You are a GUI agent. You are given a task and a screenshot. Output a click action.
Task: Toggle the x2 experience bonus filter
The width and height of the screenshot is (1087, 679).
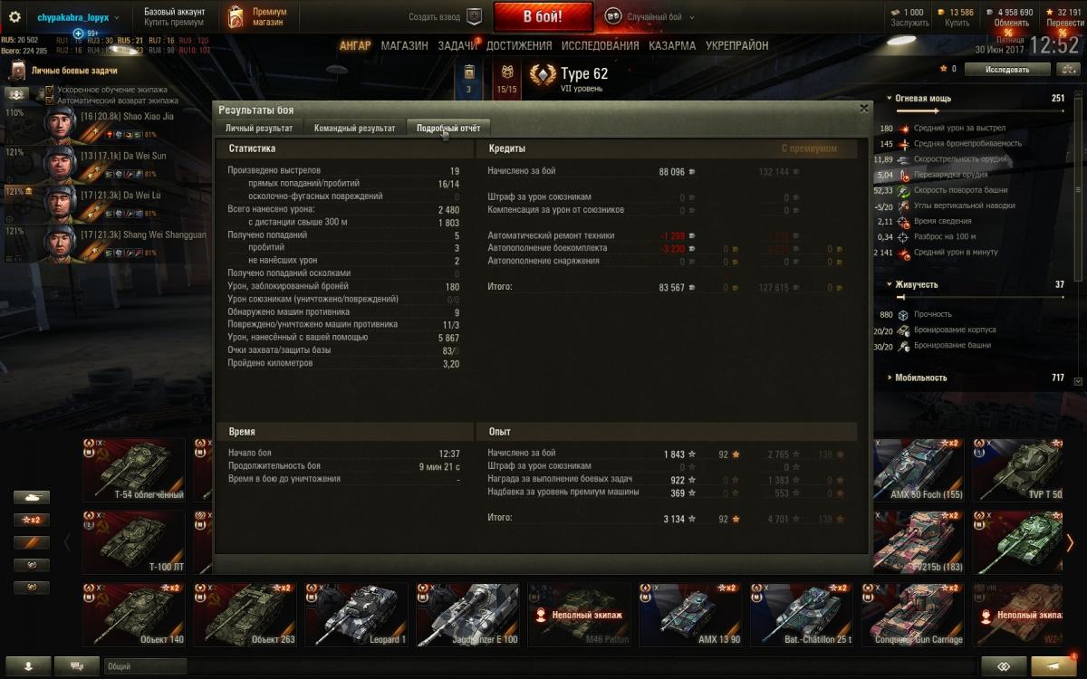pos(31,520)
